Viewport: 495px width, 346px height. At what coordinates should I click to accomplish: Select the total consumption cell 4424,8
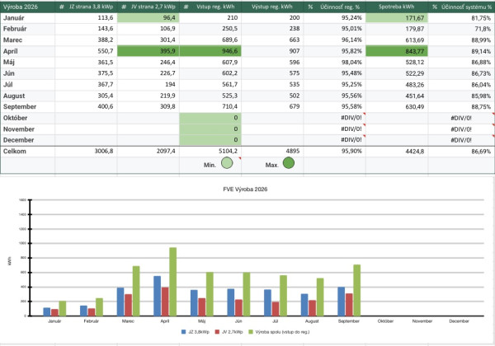click(397, 152)
